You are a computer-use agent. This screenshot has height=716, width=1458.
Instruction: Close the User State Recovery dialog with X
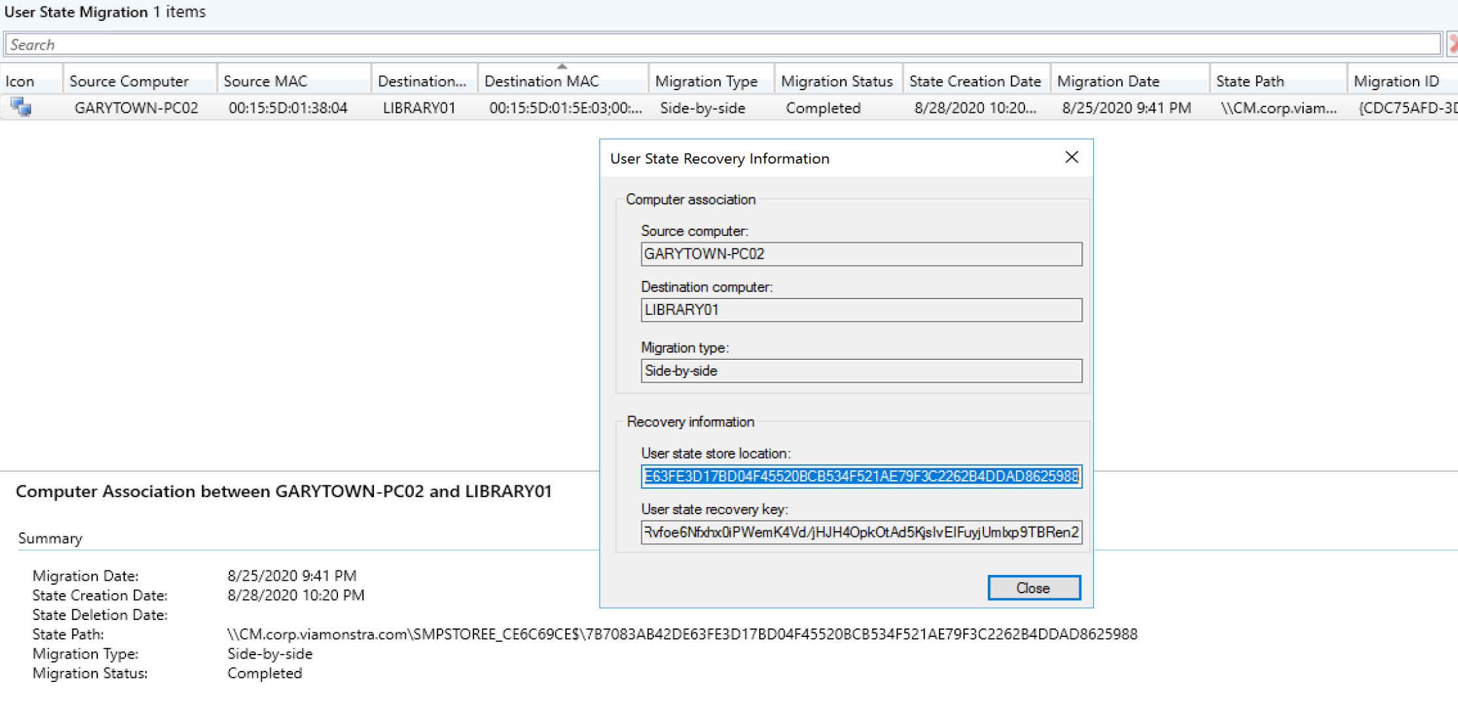click(1071, 157)
